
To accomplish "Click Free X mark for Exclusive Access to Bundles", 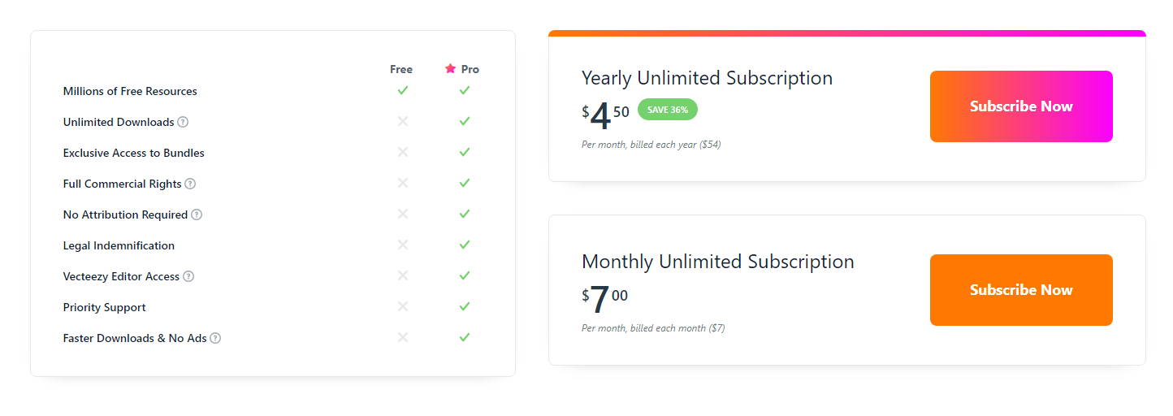I will coord(402,152).
